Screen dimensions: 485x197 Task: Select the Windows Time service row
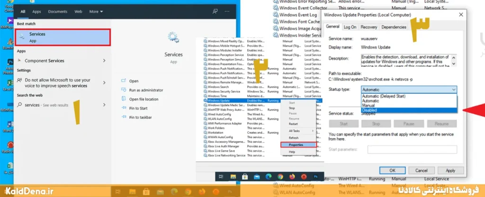click(x=262, y=96)
